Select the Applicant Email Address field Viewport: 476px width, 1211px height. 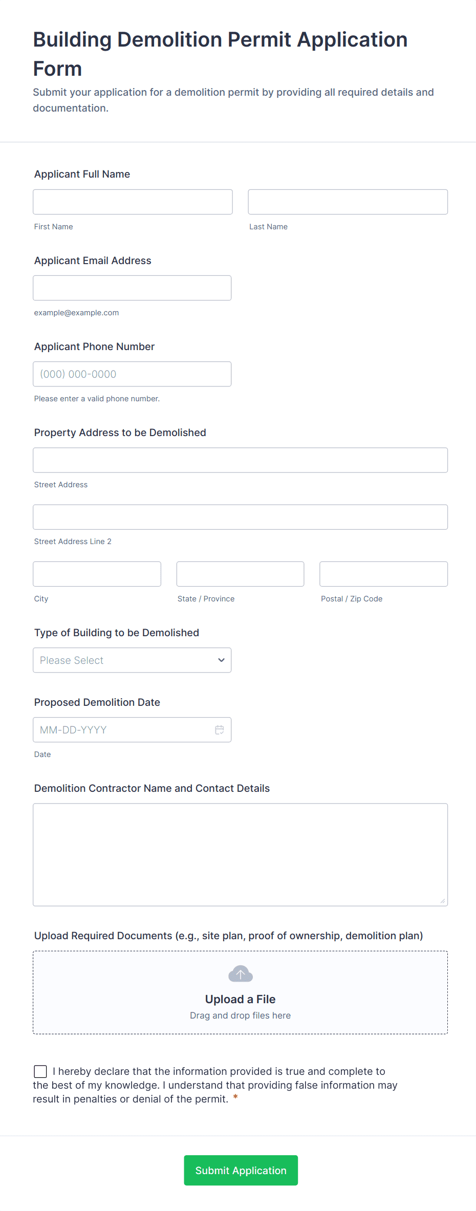132,288
